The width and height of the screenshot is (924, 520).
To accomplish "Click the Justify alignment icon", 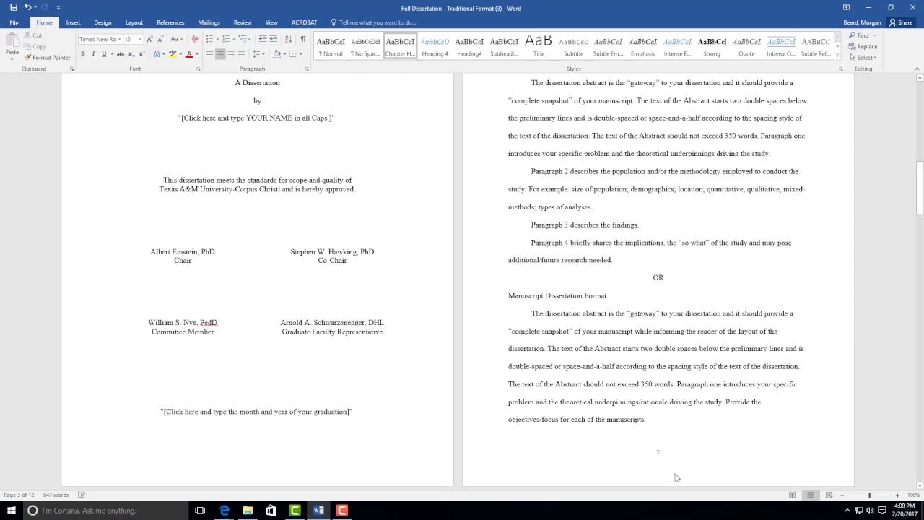I will pos(241,54).
